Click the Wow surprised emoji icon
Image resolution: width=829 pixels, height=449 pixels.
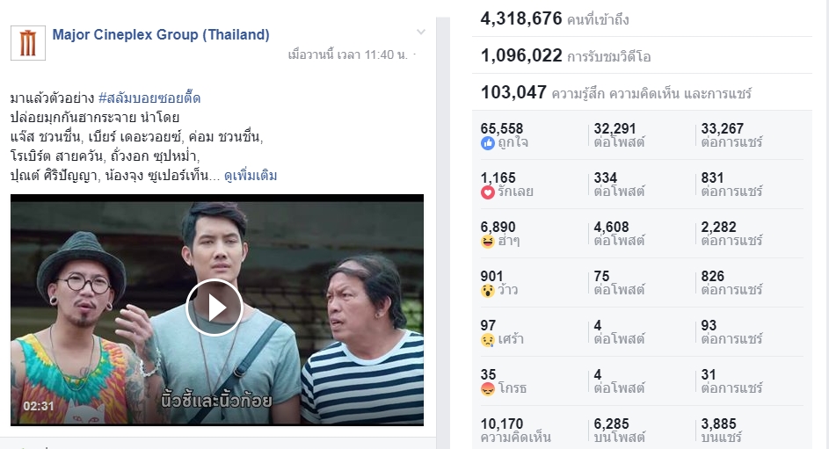(x=487, y=290)
